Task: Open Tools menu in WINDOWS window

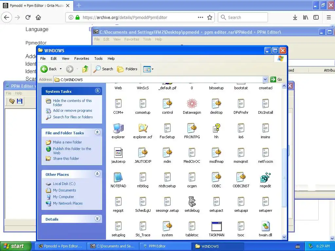Action: point(98,59)
